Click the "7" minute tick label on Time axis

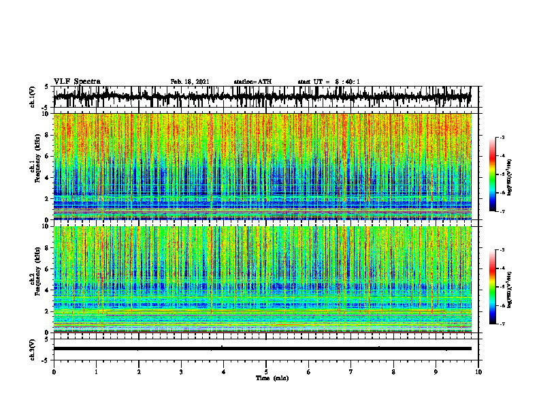[351, 372]
